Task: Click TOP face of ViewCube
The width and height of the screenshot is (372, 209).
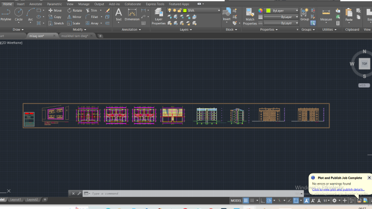Action: coord(365,64)
